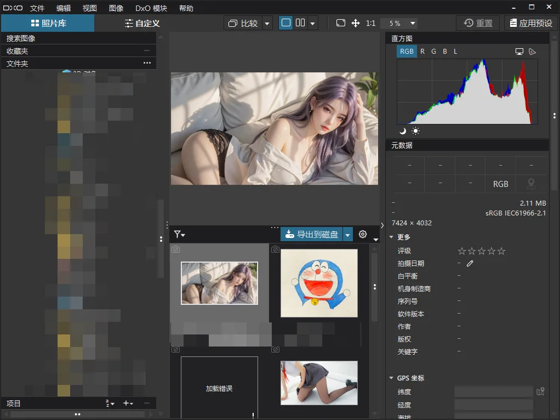This screenshot has height=420, width=560.
Task: Show the RGB histogram channel
Action: click(407, 52)
